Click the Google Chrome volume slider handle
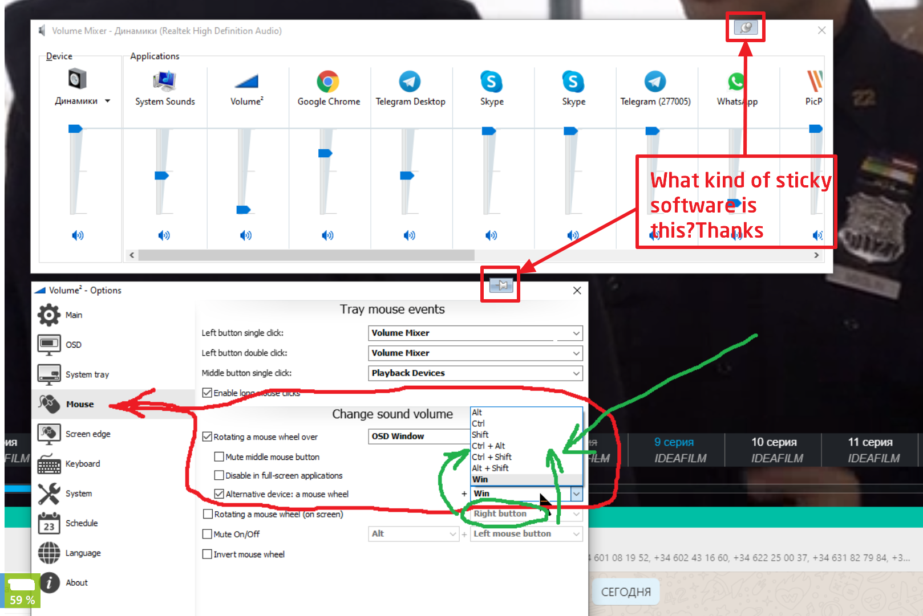 pyautogui.click(x=325, y=153)
